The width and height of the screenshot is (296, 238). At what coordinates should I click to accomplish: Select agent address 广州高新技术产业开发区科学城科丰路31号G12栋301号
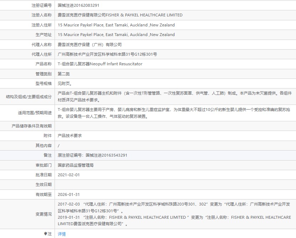click(107, 54)
